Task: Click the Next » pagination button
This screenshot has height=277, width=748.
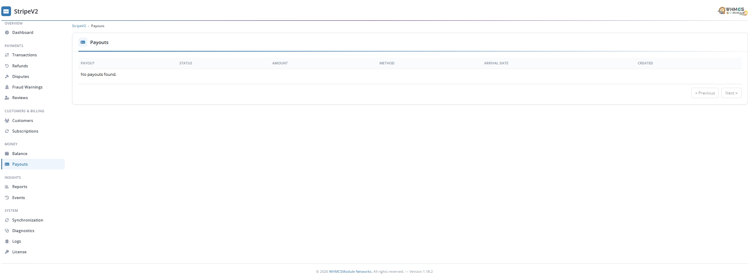Action: [x=731, y=93]
